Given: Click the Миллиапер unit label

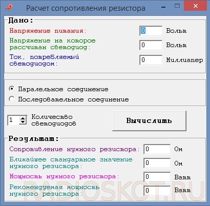Looking at the screenshot, I should coord(185,60).
